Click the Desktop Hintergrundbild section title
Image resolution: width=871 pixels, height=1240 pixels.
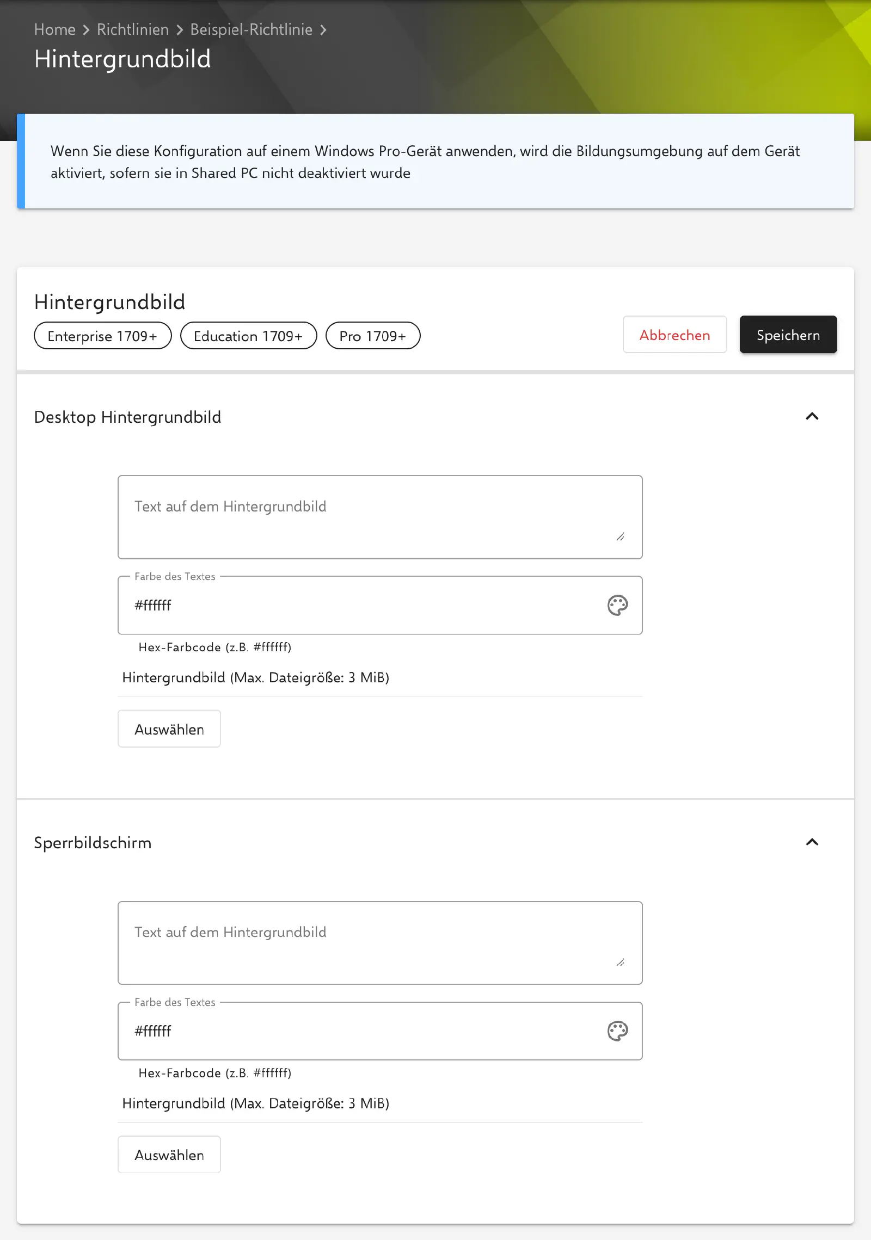[x=127, y=417]
